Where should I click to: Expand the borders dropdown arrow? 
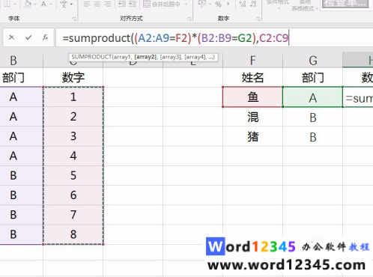pos(15,4)
